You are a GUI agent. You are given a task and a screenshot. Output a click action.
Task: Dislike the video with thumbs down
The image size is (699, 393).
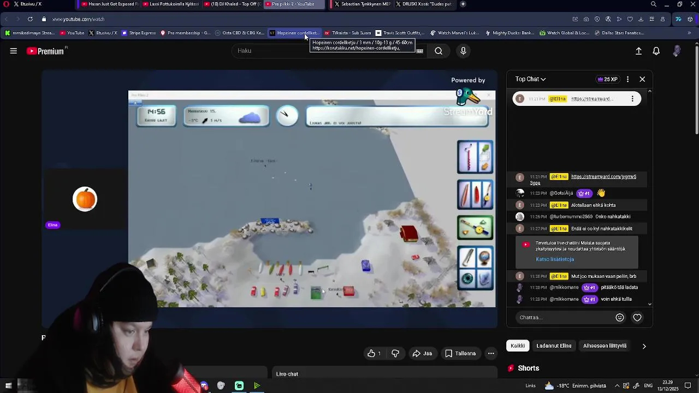(x=395, y=353)
